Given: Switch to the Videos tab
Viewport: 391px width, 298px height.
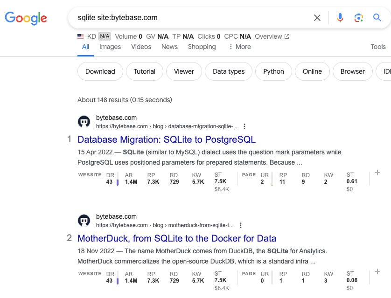Looking at the screenshot, I should tap(141, 47).
